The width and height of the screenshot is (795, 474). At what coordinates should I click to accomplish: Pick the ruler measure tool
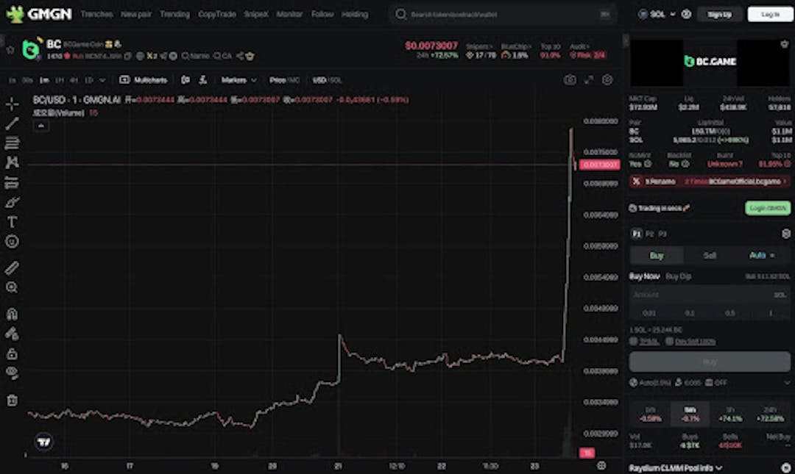[x=12, y=267]
